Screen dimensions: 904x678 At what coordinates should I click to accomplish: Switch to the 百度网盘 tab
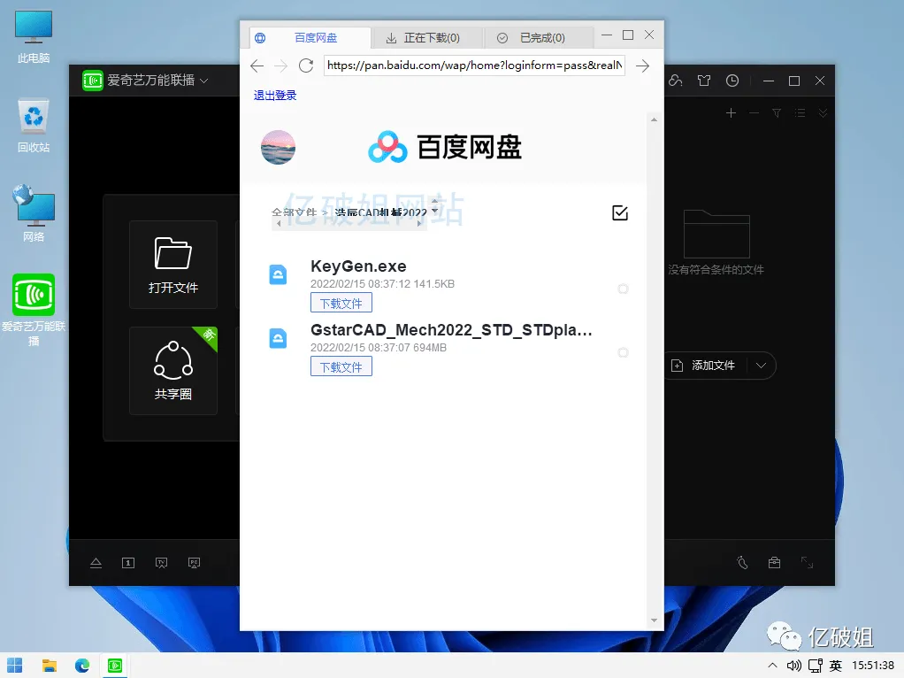(310, 38)
